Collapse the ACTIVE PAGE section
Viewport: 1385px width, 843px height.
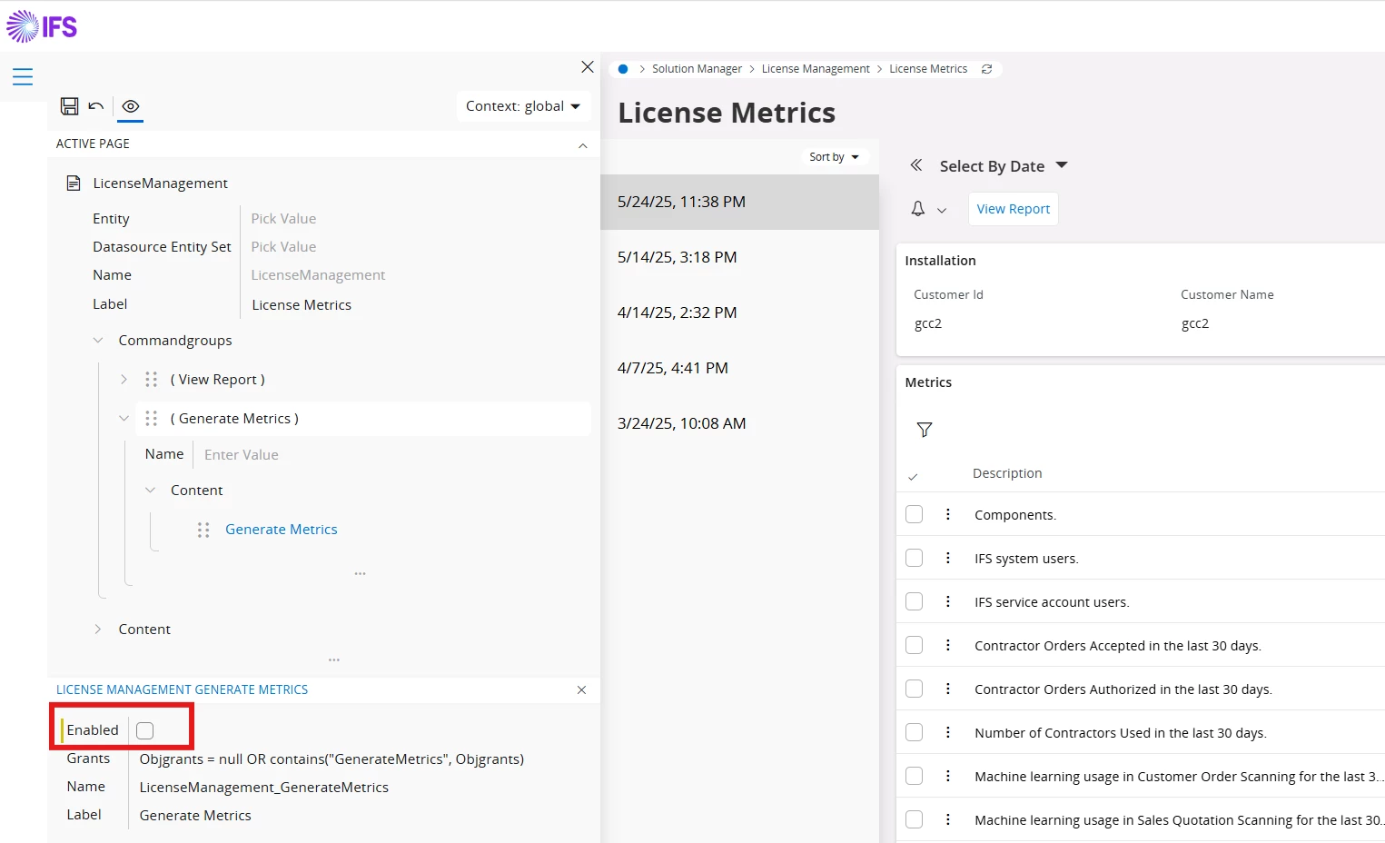(583, 145)
